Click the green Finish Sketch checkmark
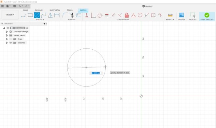 point(207,15)
